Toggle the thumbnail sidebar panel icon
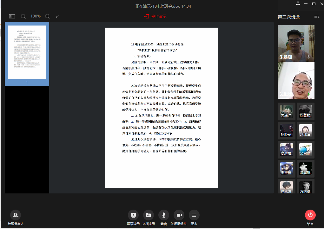Screen dimensions: 324x229 pyautogui.click(x=12, y=16)
